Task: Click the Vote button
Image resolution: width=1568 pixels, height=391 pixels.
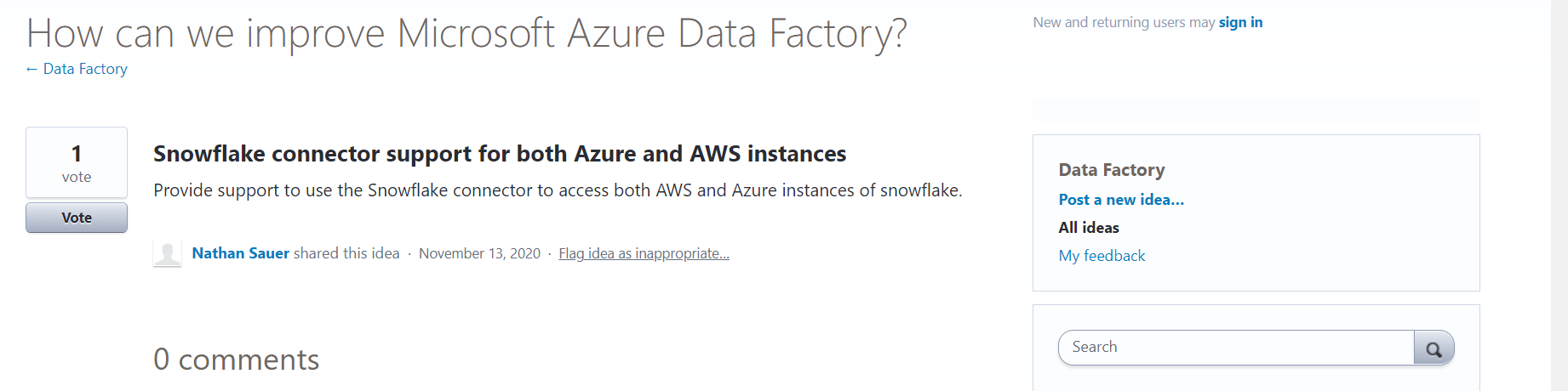Action: click(x=77, y=218)
